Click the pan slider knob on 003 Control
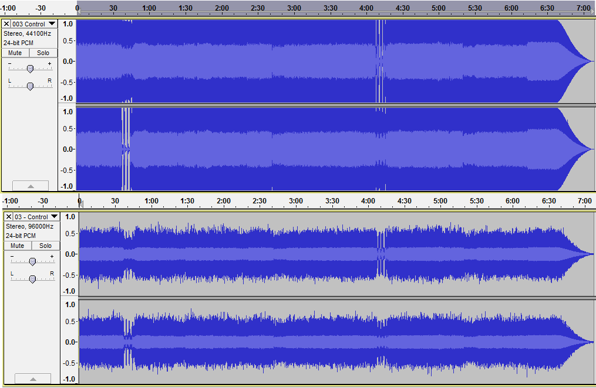Screen dimensions: 596x388 pos(30,86)
